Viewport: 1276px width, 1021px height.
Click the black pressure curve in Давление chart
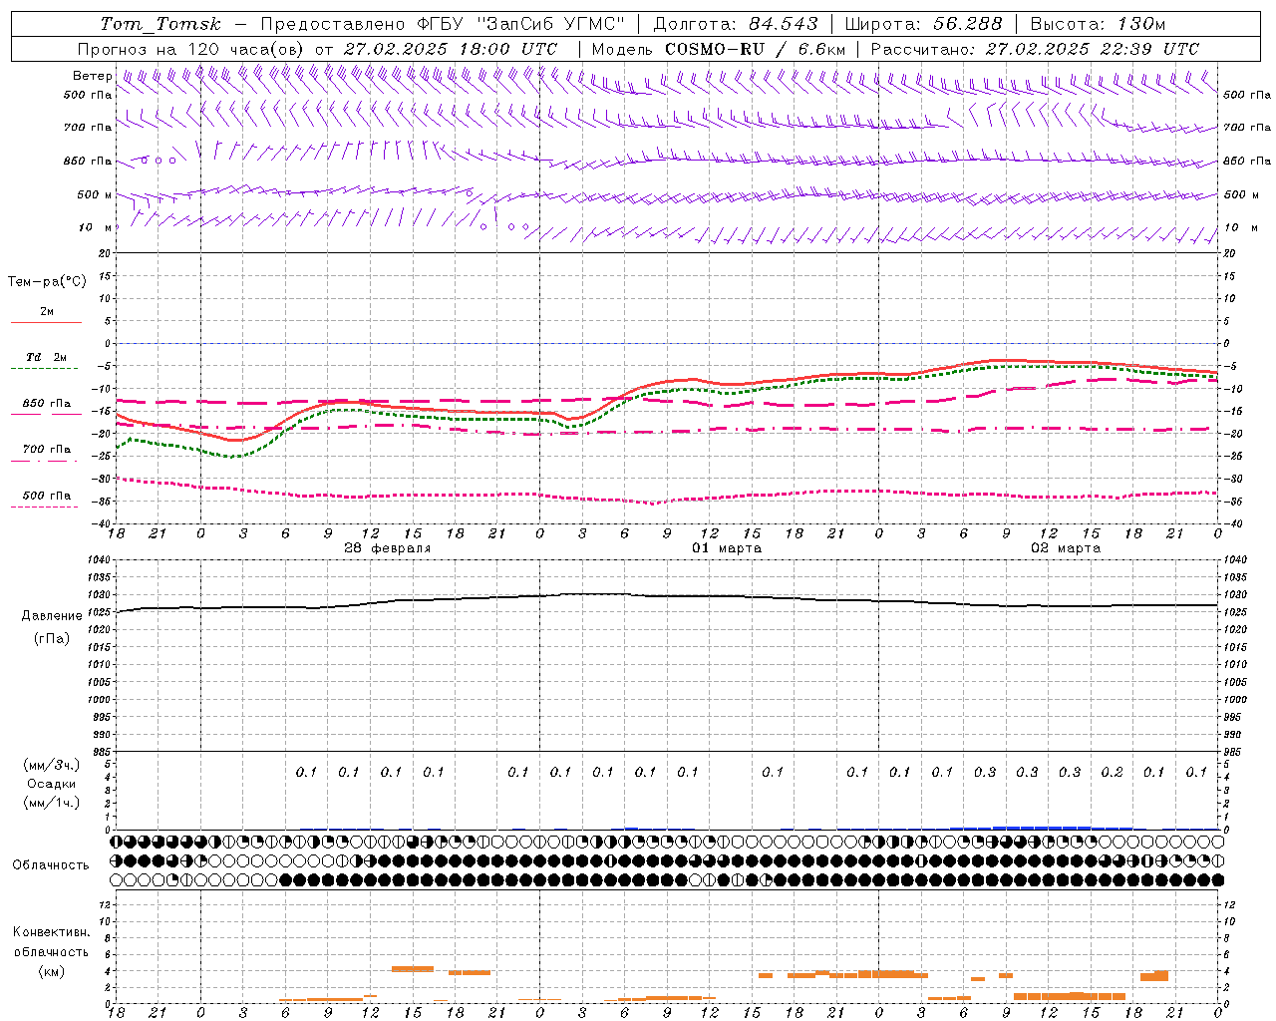point(668,596)
